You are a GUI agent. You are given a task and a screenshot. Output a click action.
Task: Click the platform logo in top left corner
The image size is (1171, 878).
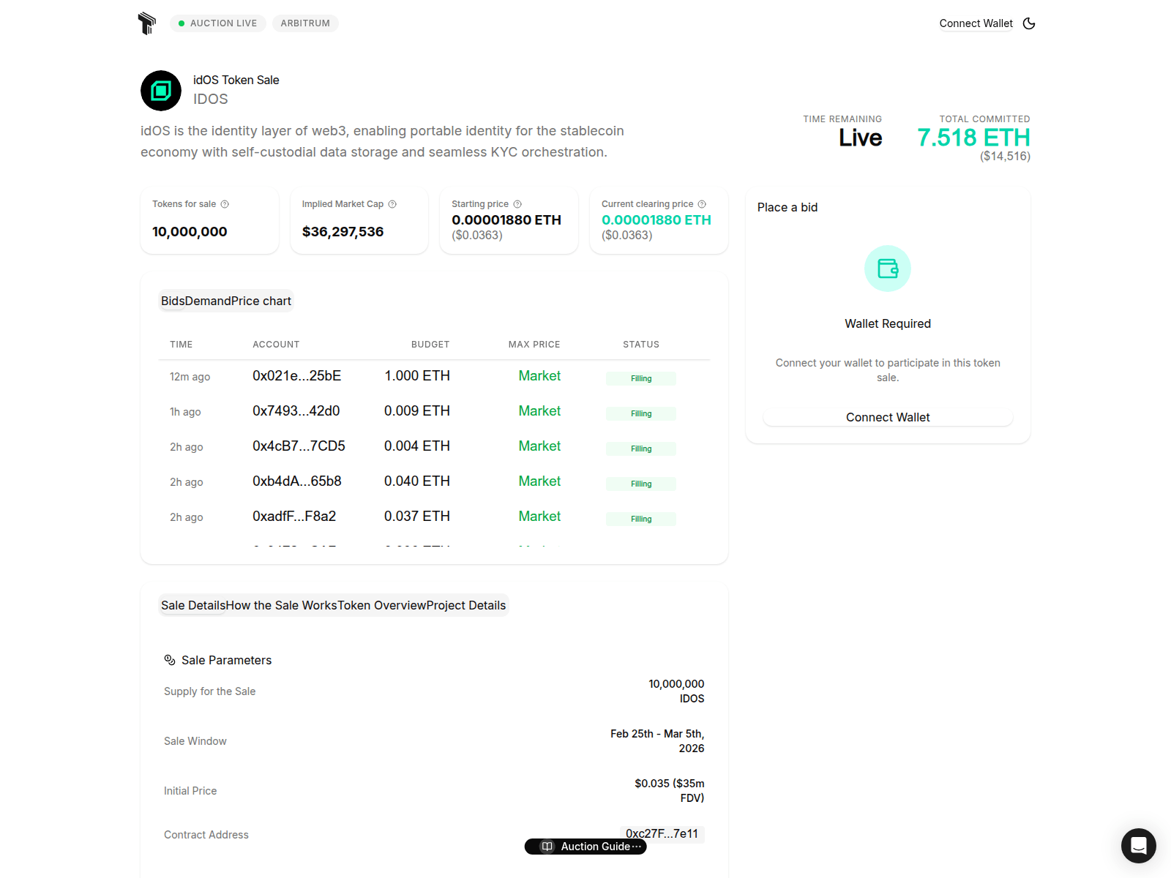point(146,23)
